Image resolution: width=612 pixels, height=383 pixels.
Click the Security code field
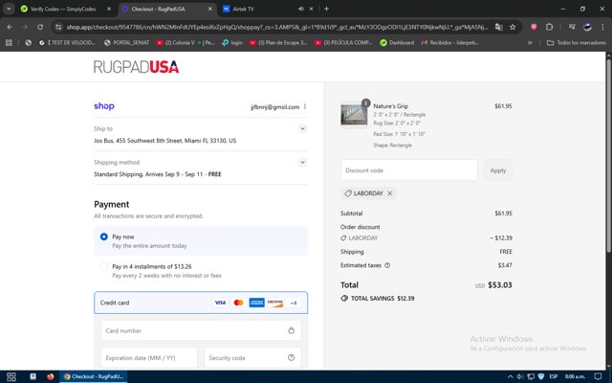252,357
